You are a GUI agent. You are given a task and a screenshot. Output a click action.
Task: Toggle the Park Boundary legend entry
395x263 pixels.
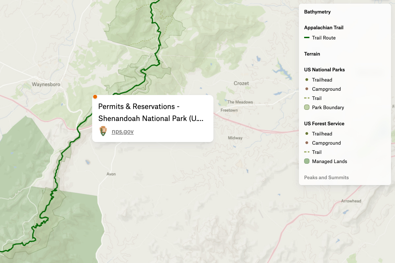(328, 107)
